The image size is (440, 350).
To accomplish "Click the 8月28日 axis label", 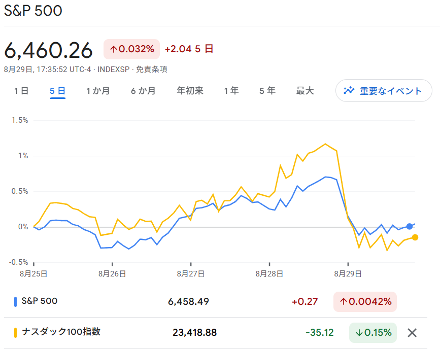I will coord(269,274).
